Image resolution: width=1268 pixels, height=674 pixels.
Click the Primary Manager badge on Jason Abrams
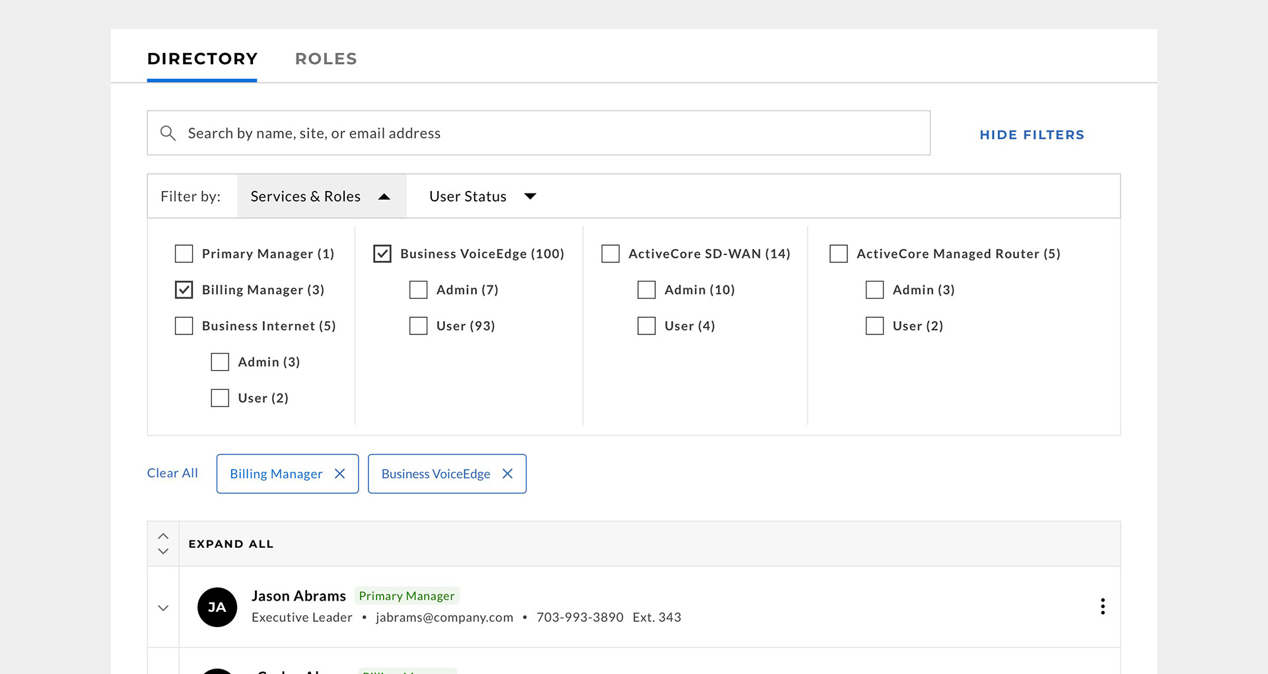tap(407, 596)
